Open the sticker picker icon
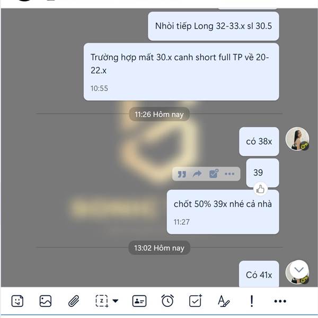318x318 pixels. [17, 301]
